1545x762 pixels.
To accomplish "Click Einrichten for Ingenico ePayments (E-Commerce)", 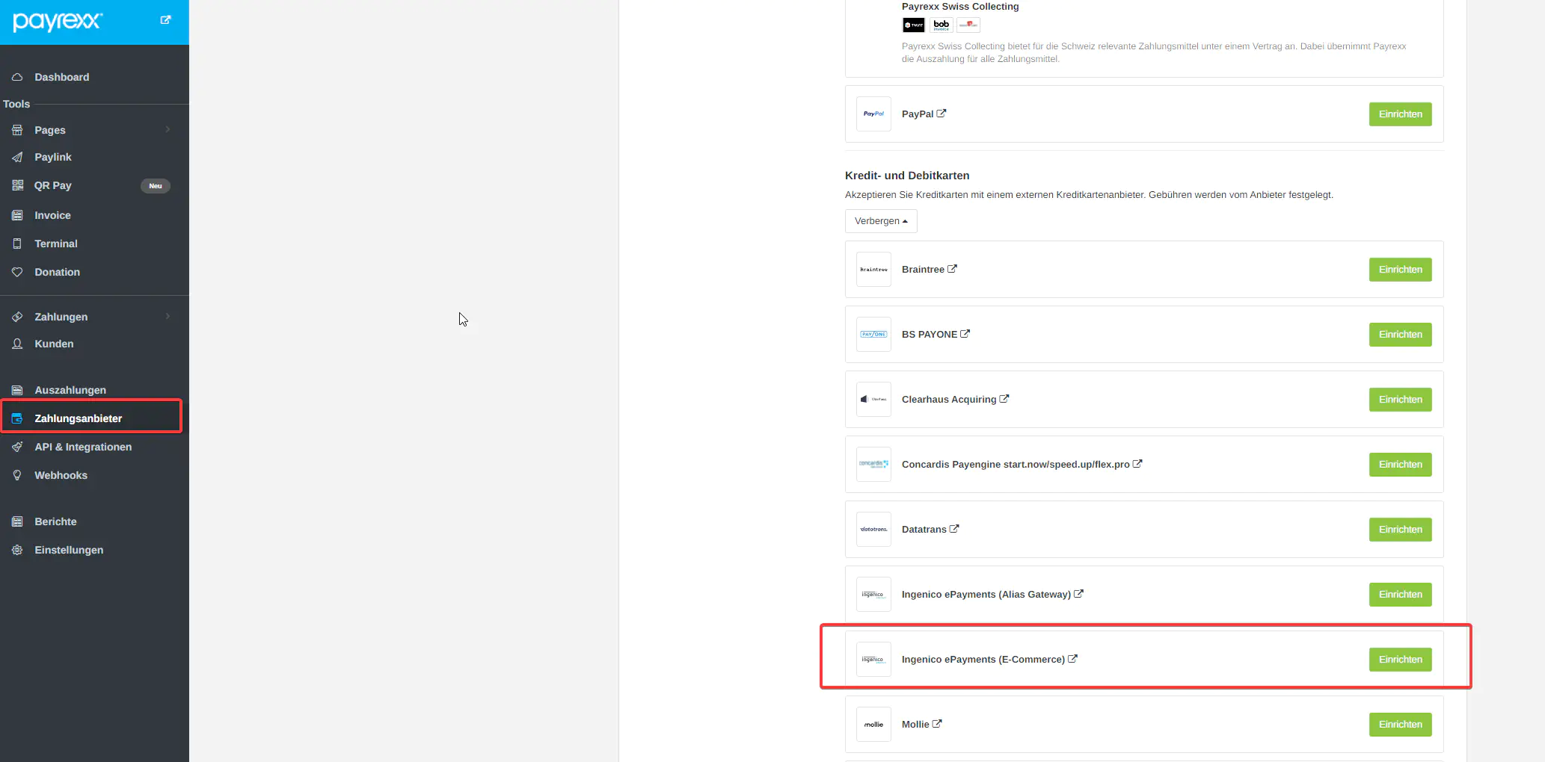I will coord(1400,660).
